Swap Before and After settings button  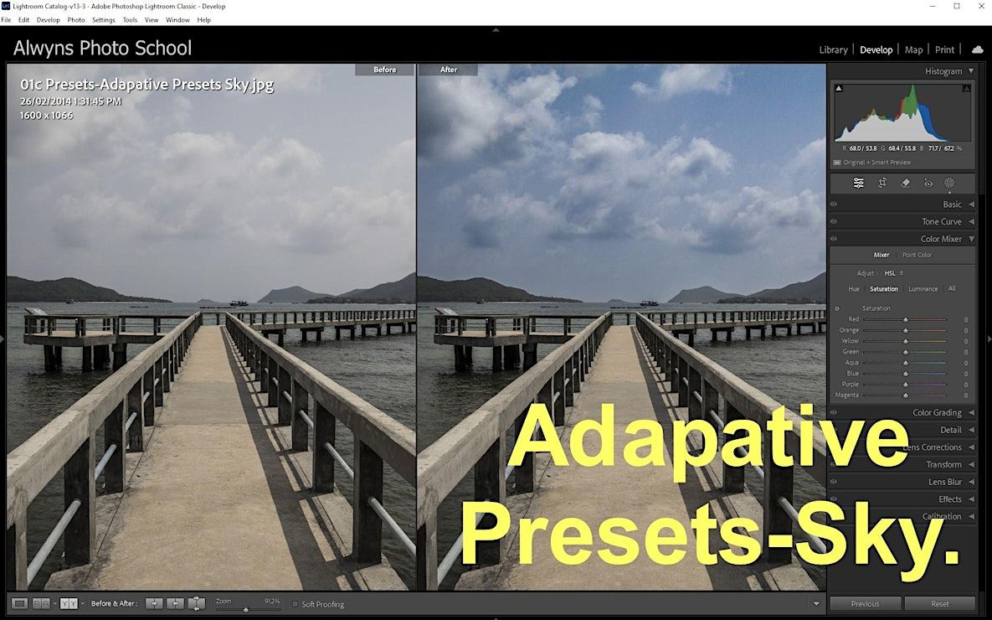coord(196,603)
